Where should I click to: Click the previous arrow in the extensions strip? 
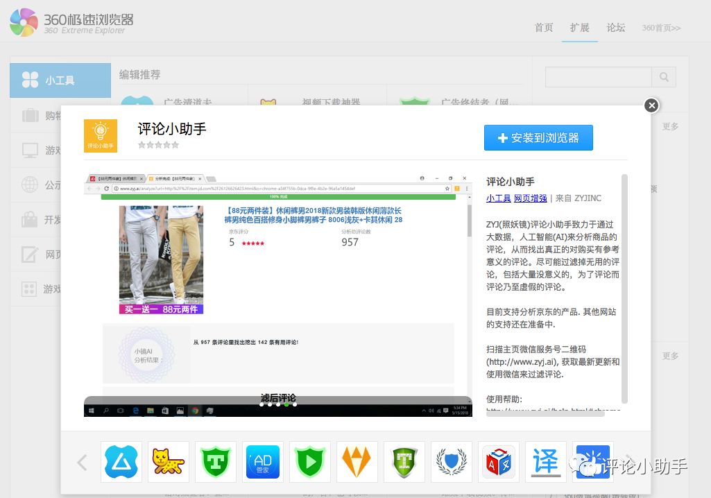click(x=82, y=462)
